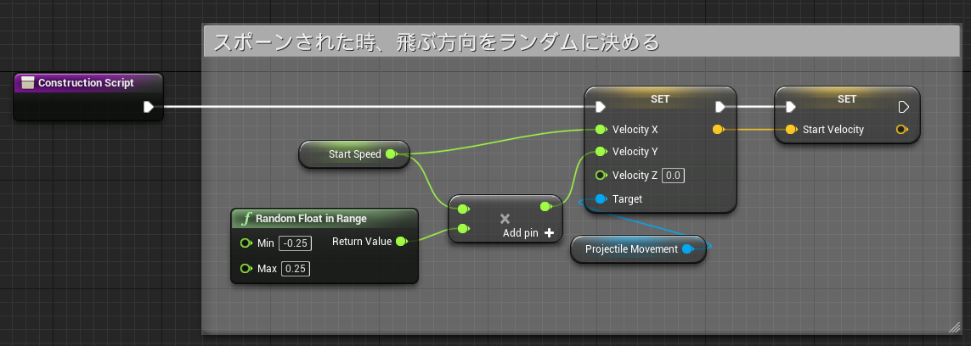The image size is (971, 346).
Task: Edit the Min value field -0.25
Action: coord(296,243)
